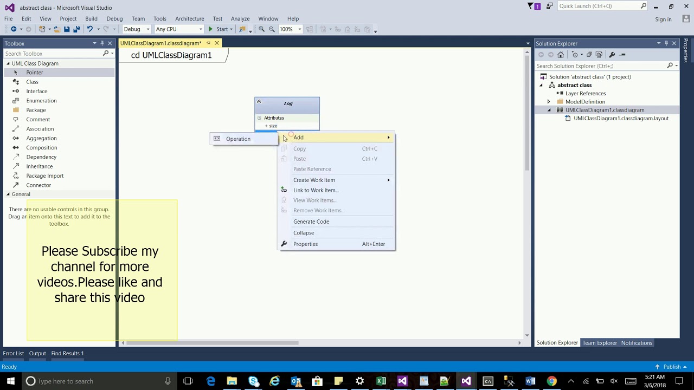This screenshot has height=390, width=694.
Task: Click Solution Explorer wrench Properties icon
Action: 612,55
